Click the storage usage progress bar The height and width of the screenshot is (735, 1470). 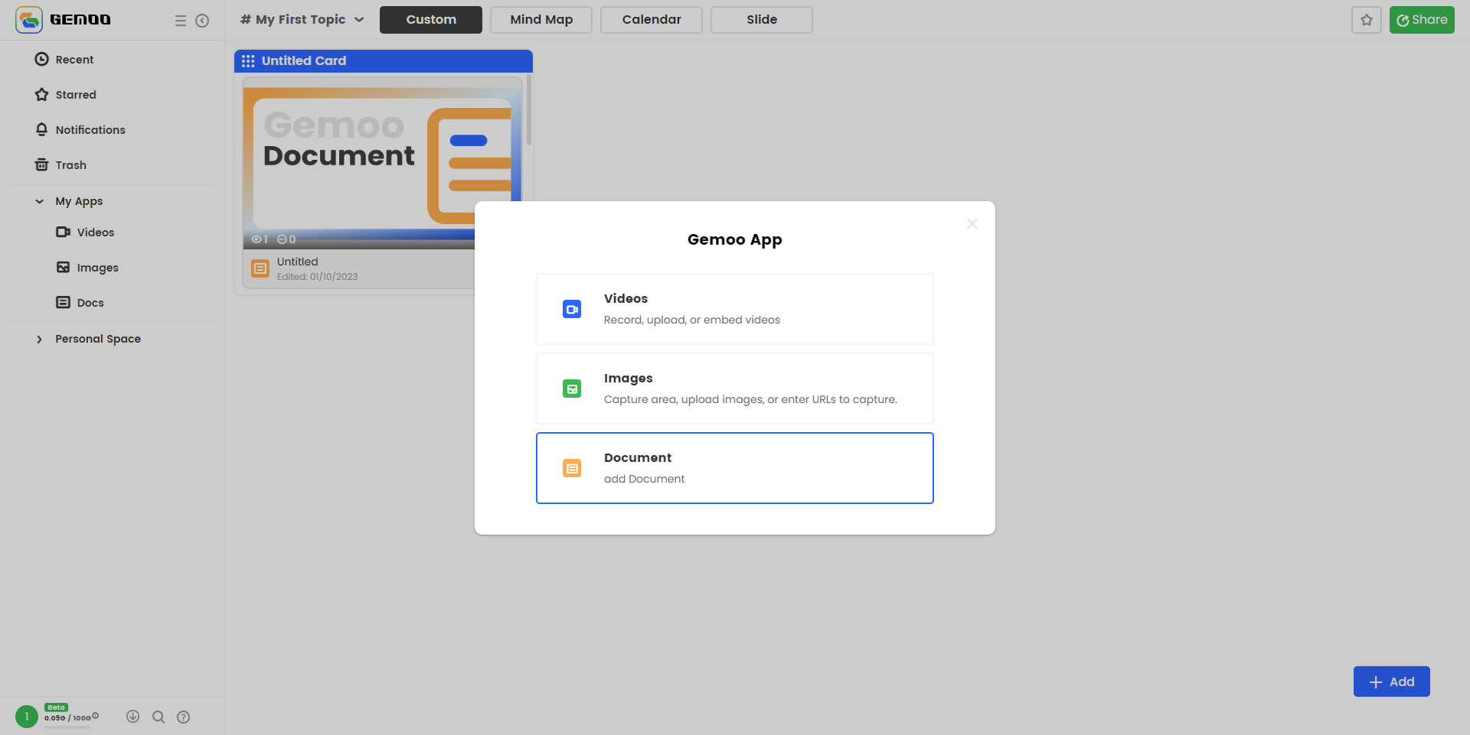point(67,727)
